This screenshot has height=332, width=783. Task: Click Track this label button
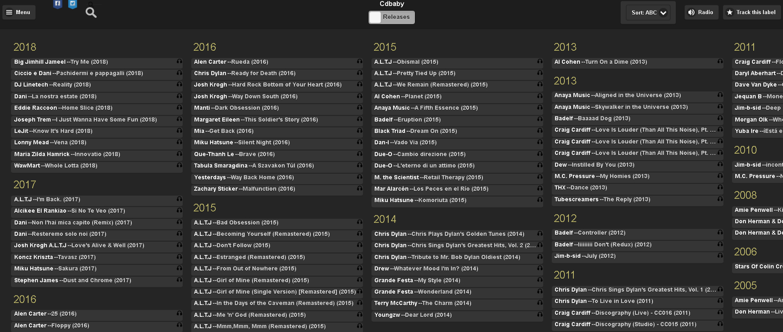pyautogui.click(x=752, y=12)
